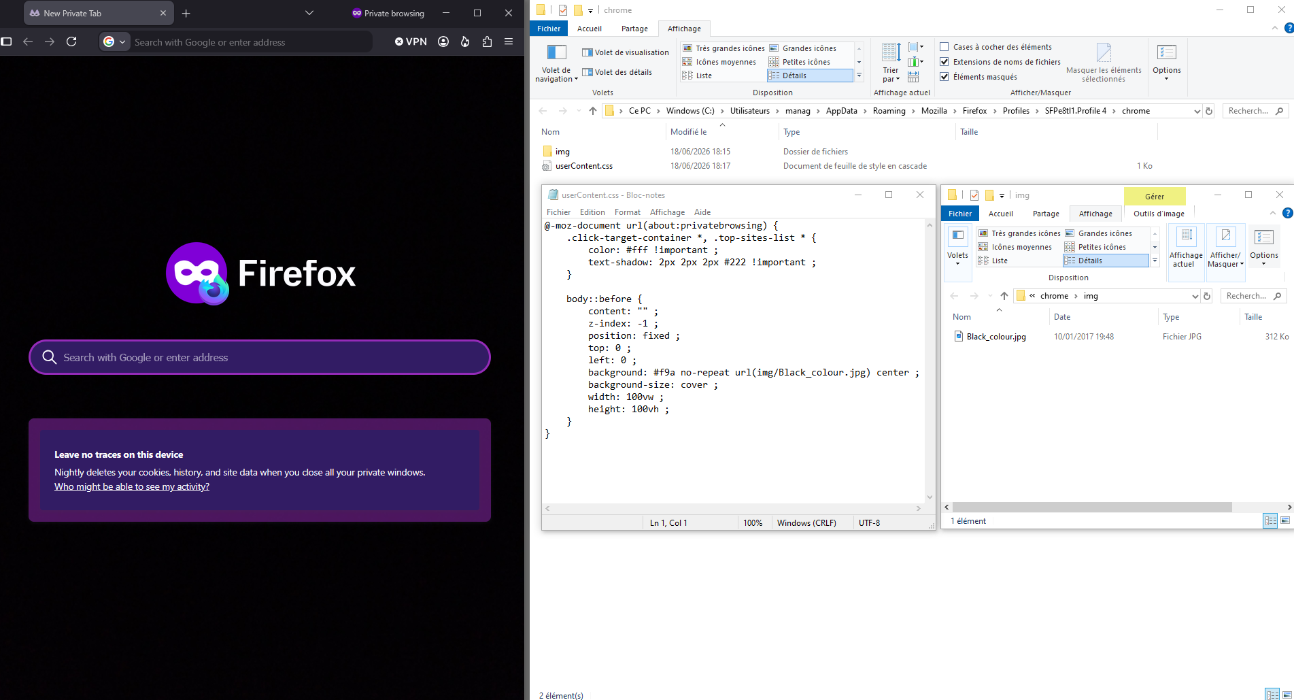Open Fichier tab in chrome Explorer window
This screenshot has width=1294, height=700.
pos(549,29)
